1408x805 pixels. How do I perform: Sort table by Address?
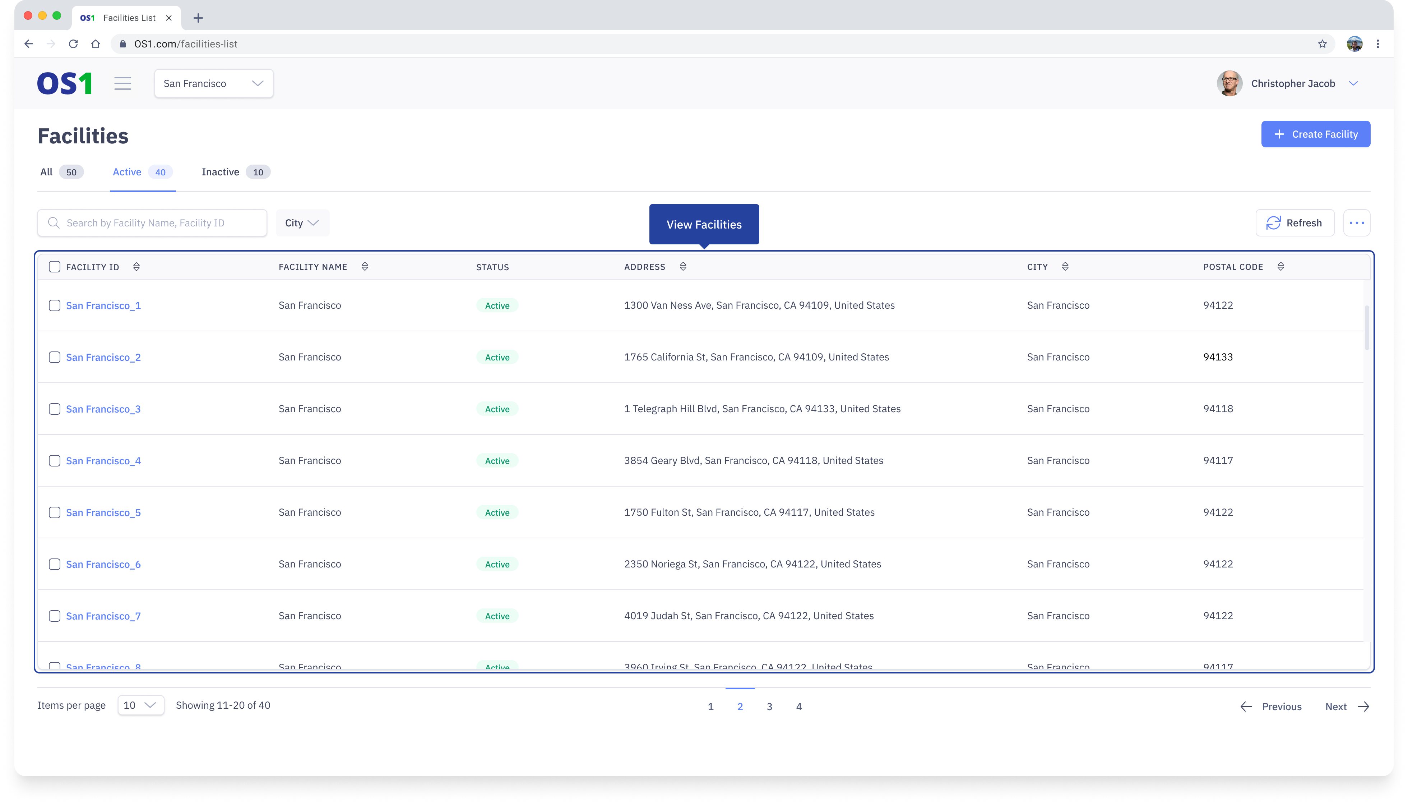[683, 267]
